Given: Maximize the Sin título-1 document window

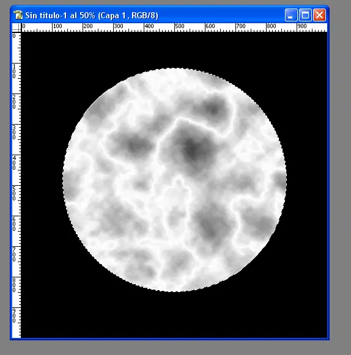Looking at the screenshot, I should 305,15.
